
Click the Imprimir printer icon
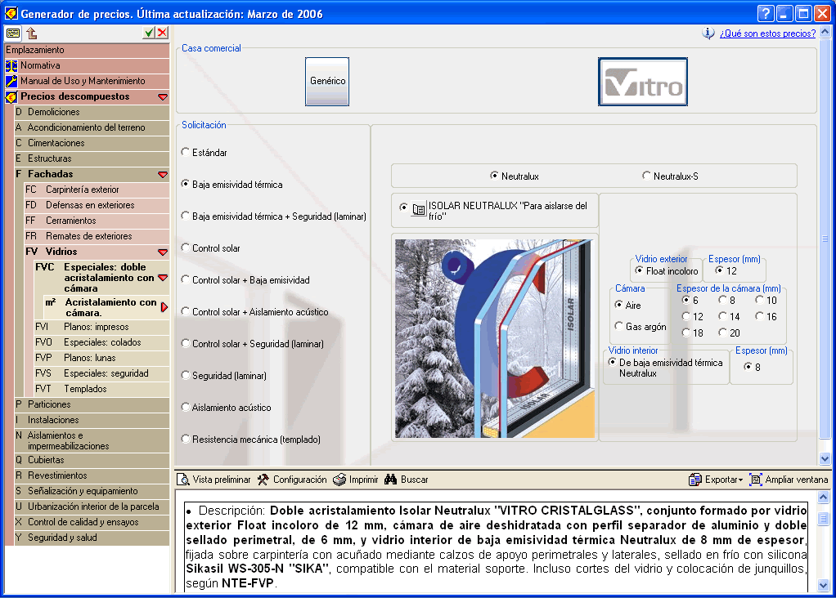pyautogui.click(x=339, y=480)
